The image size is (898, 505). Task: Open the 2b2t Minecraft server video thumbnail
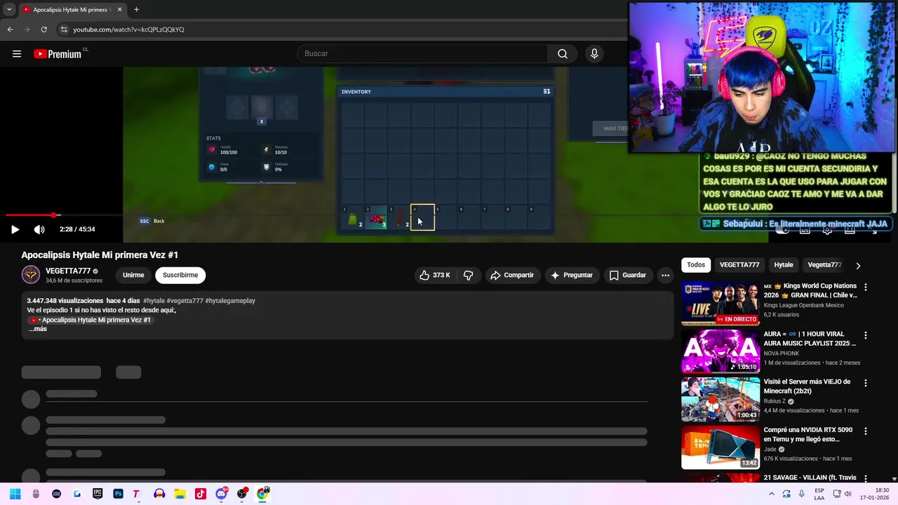(x=721, y=399)
